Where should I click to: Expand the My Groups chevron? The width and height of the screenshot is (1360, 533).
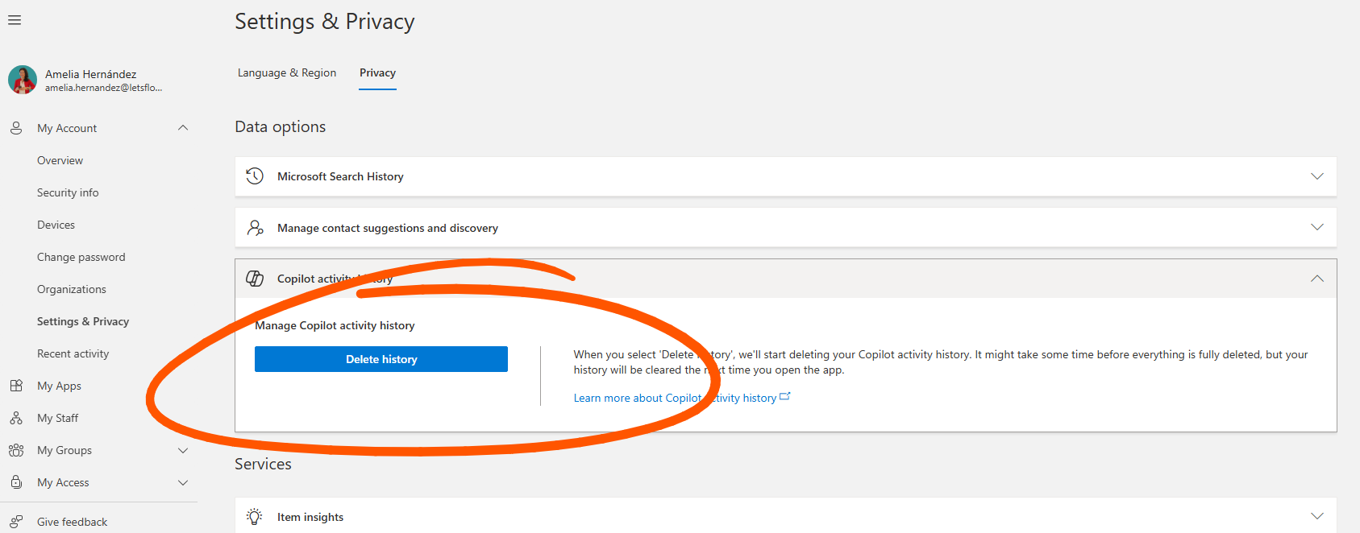183,450
